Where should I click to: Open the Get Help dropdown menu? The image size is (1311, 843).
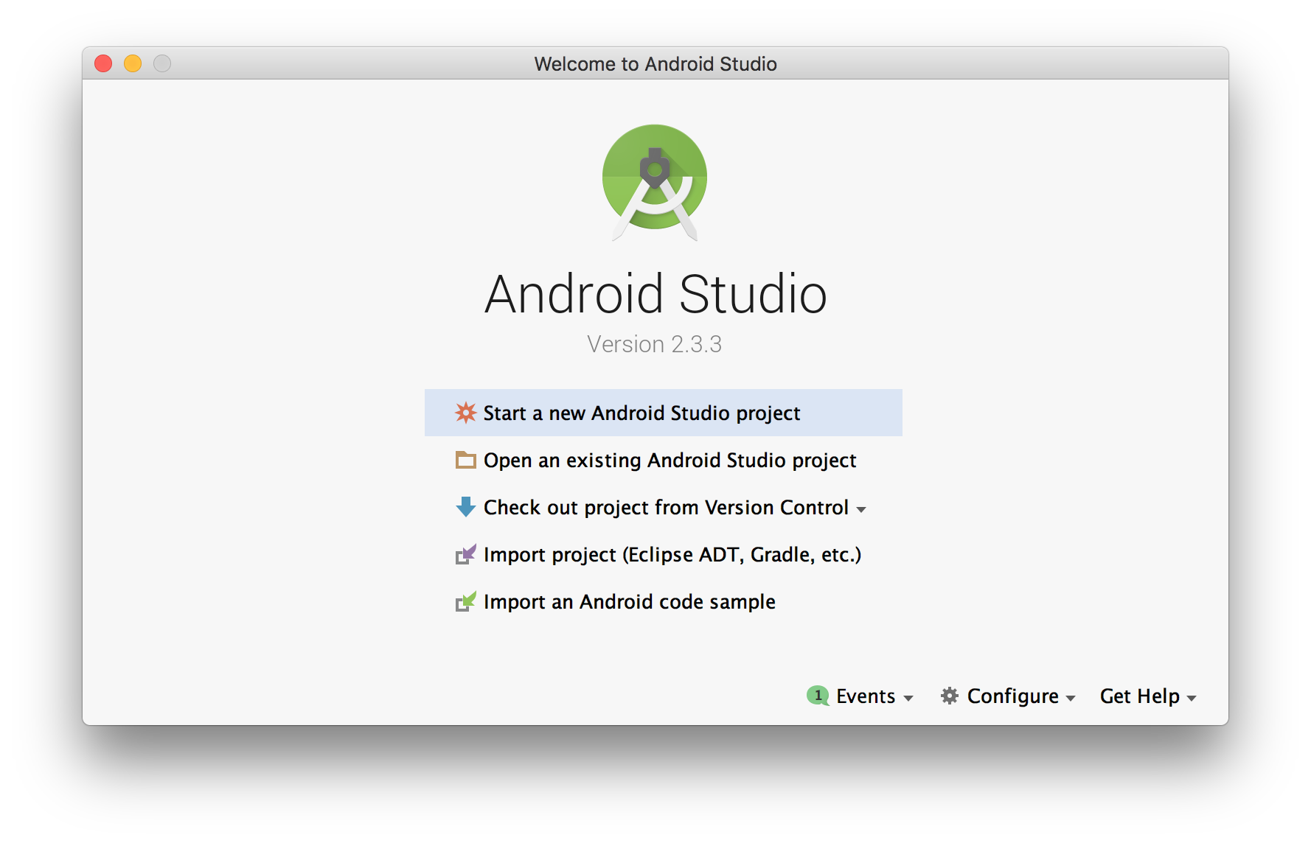coord(1147,696)
